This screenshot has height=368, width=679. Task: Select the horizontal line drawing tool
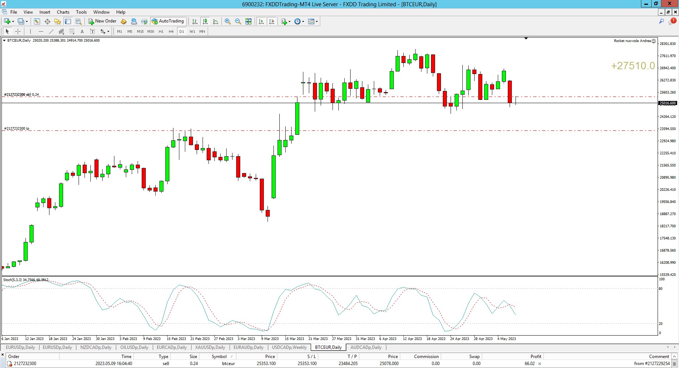tap(41, 31)
